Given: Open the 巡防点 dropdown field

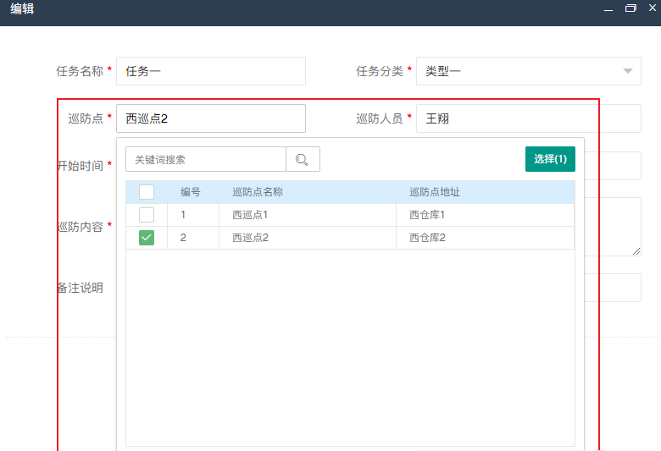Looking at the screenshot, I should point(210,118).
